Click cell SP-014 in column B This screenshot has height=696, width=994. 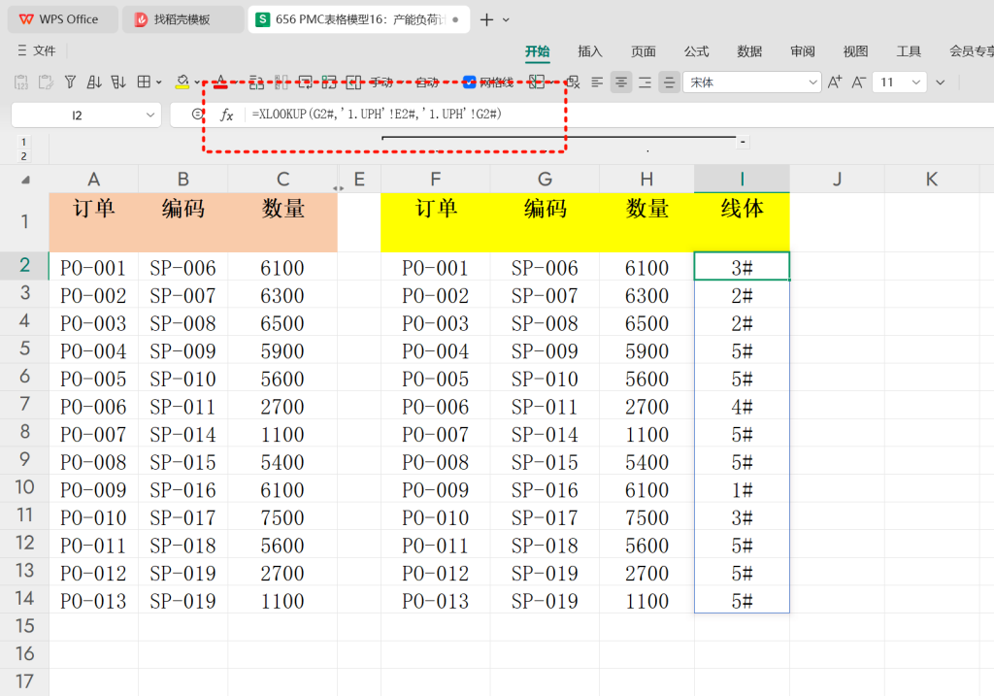pyautogui.click(x=183, y=434)
